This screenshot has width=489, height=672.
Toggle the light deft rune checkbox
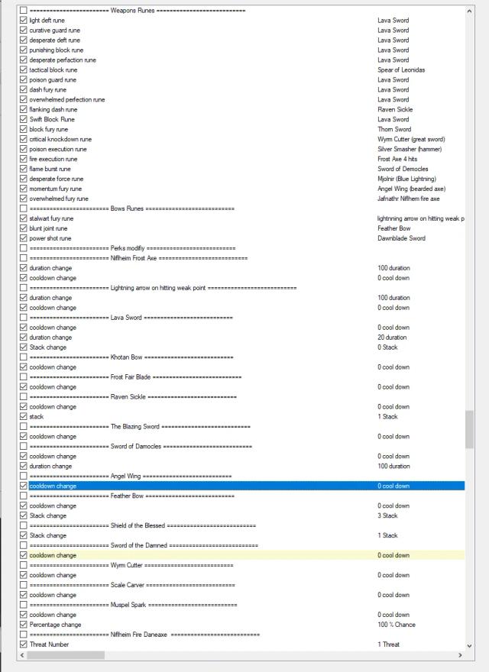(24, 20)
